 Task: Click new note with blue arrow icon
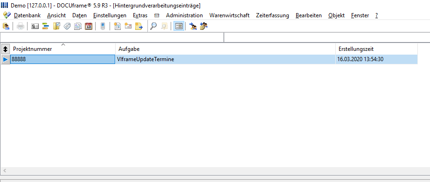pyautogui.click(x=139, y=26)
